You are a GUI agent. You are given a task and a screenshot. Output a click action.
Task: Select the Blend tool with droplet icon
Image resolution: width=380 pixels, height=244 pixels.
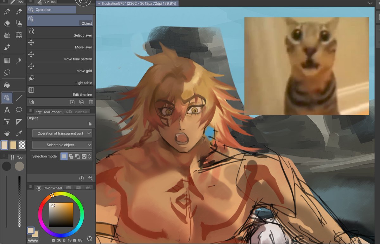[x=7, y=35]
